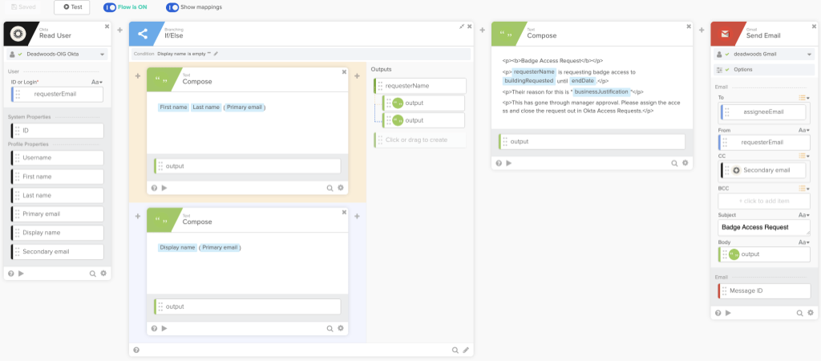Run the Read User card with play icon
The height and width of the screenshot is (361, 821).
(x=22, y=274)
